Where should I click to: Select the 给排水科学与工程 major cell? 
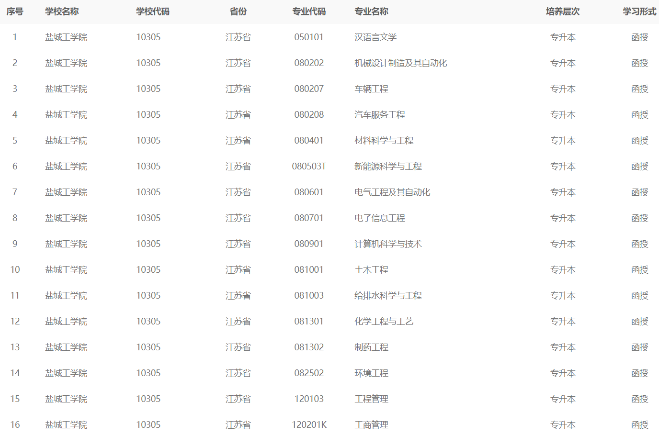(388, 296)
